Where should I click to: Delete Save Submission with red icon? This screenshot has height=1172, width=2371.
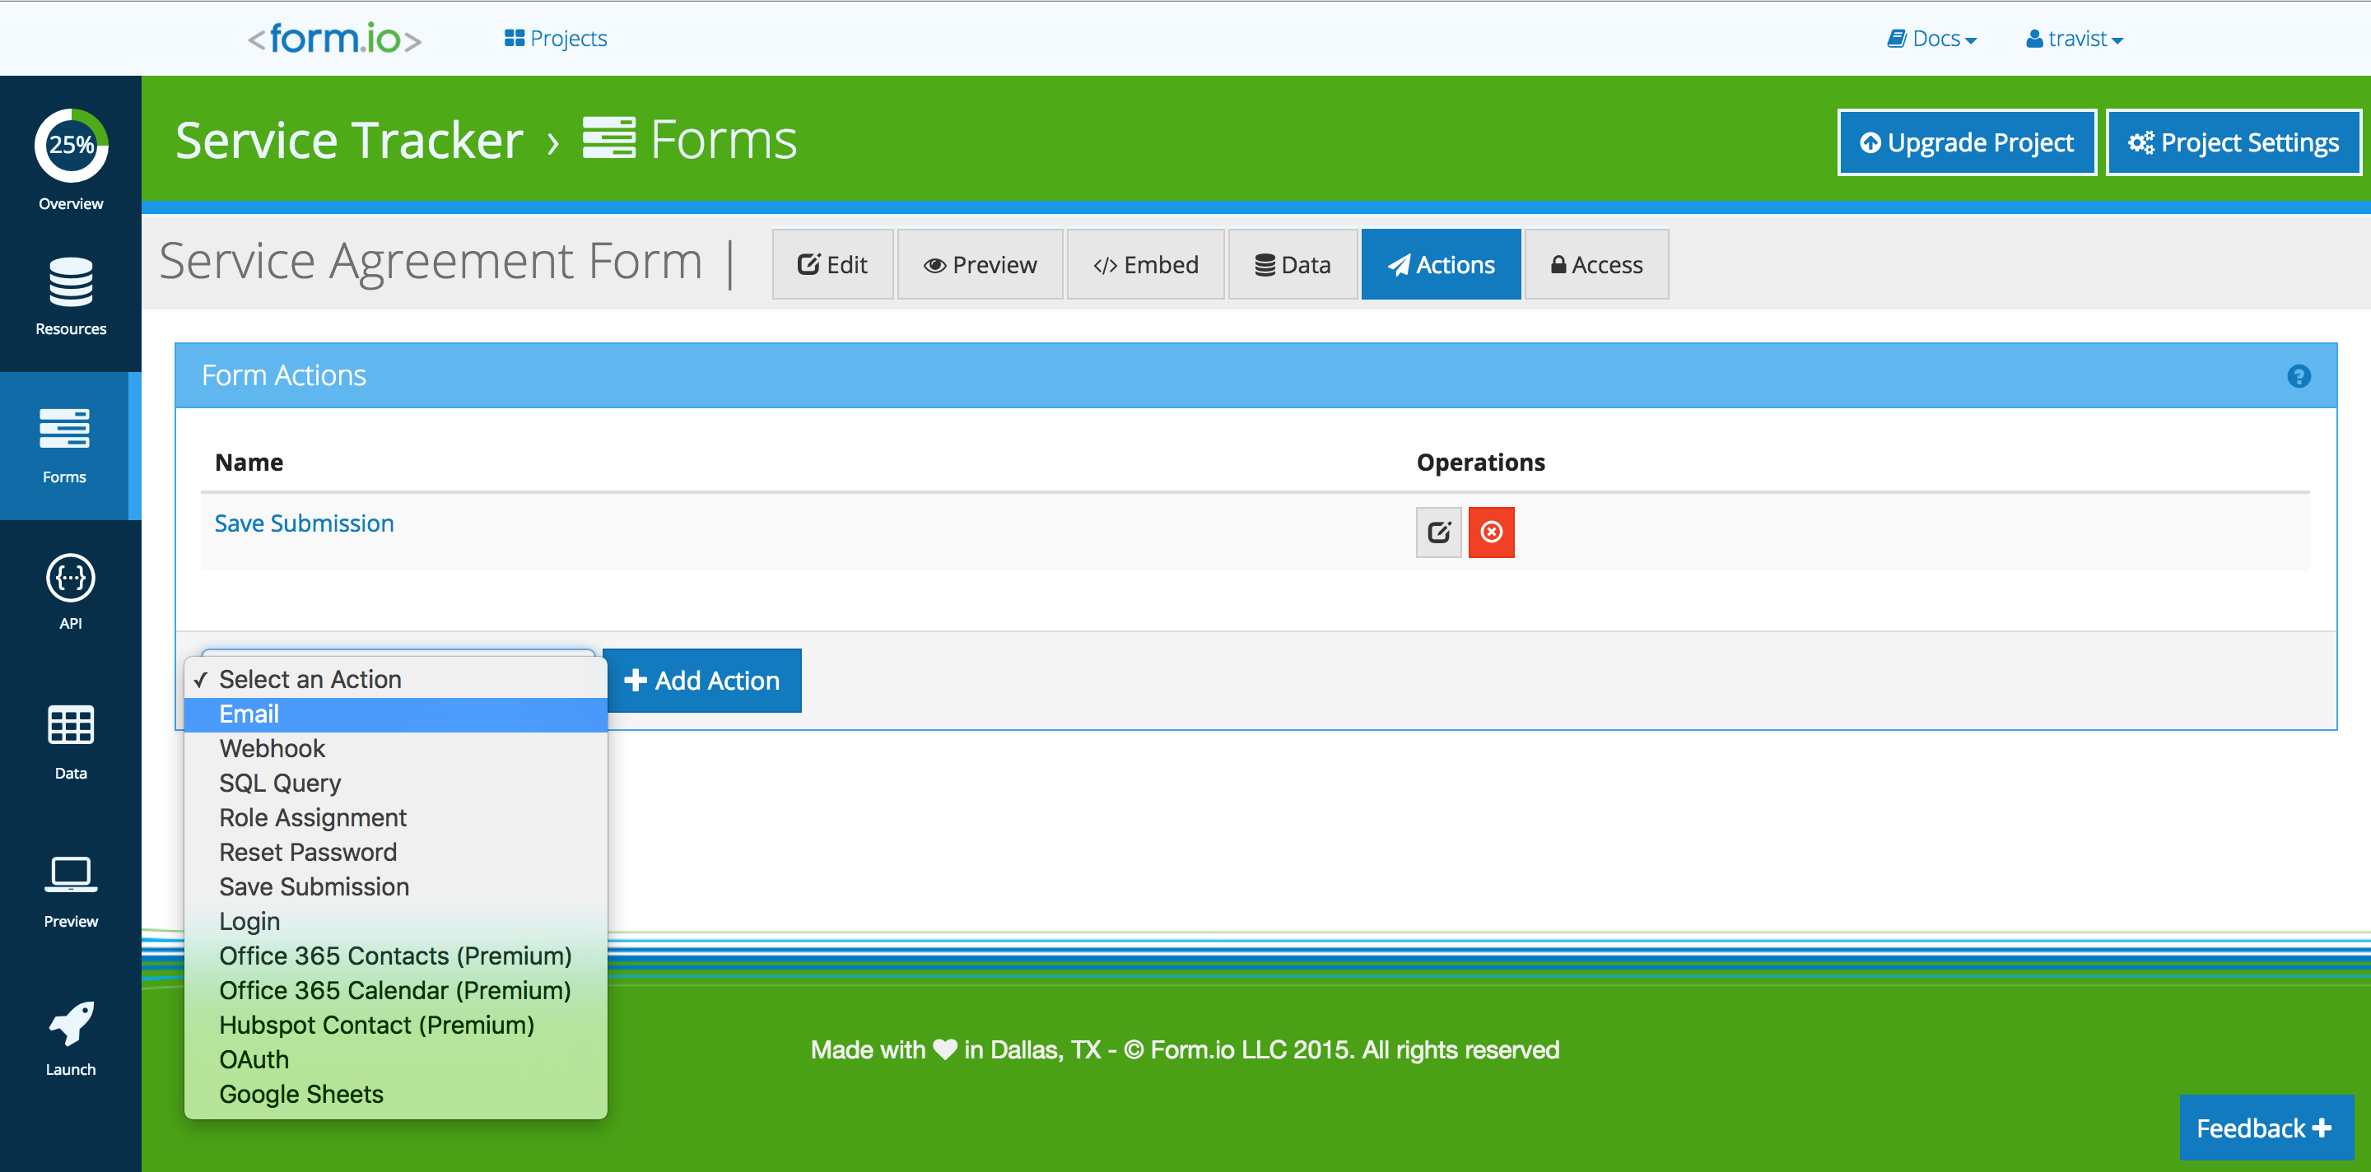pos(1491,533)
